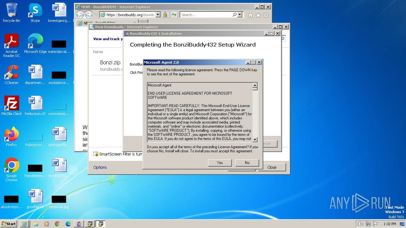
Task: Click the security lock icon in IE
Action: [165, 15]
